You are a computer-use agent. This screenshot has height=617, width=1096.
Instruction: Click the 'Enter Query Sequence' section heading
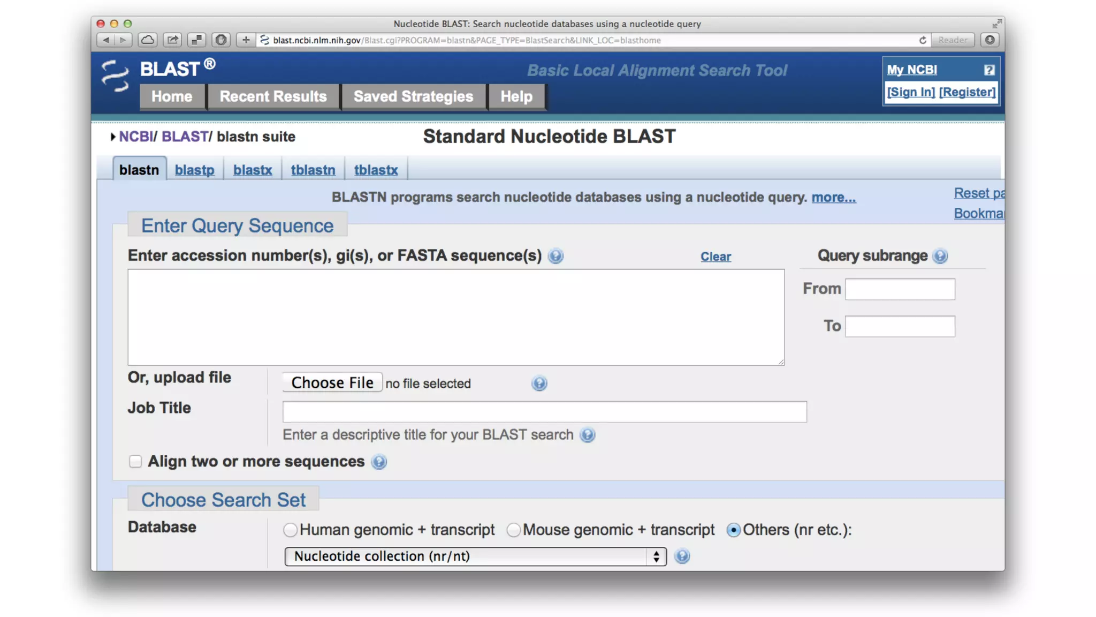(x=237, y=226)
